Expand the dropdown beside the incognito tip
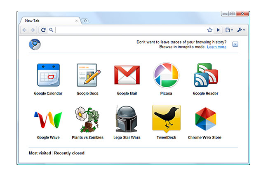This screenshot has height=177, width=268. 235,44
